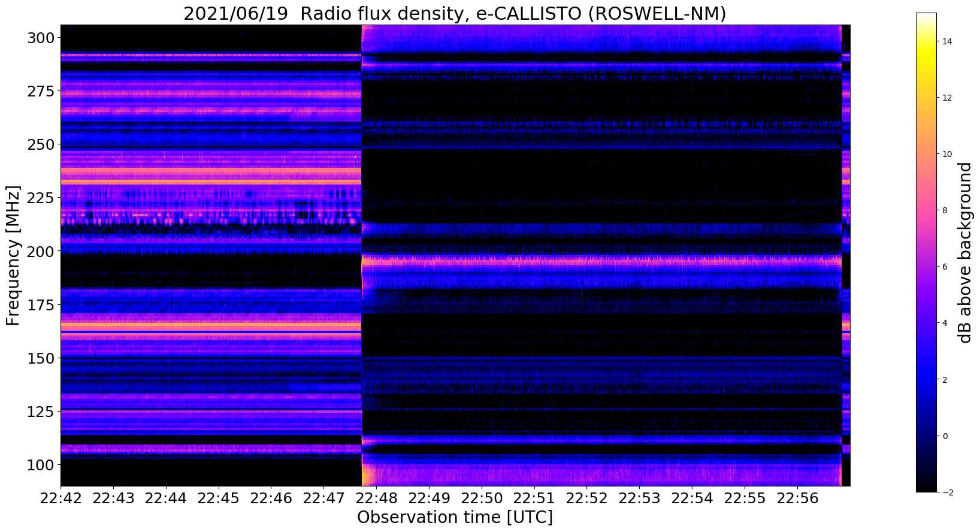This screenshot has width=980, height=532.
Task: Select the 'Observation time [UTC]' axis label
Action: point(455,517)
